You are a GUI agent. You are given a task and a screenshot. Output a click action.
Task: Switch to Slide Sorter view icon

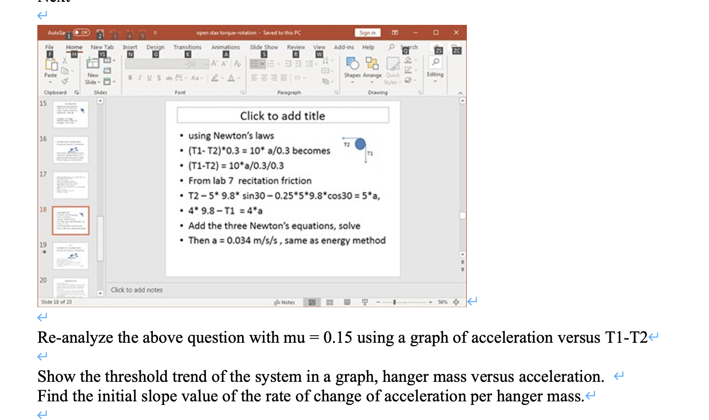330,302
